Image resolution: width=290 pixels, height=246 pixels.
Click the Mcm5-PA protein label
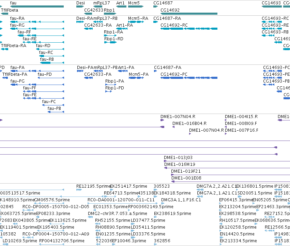tap(139, 74)
